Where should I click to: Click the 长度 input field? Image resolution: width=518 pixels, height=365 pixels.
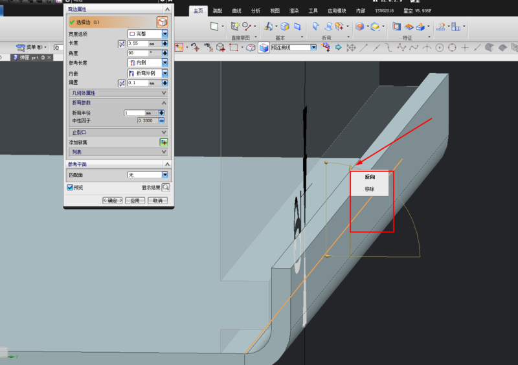click(x=138, y=43)
